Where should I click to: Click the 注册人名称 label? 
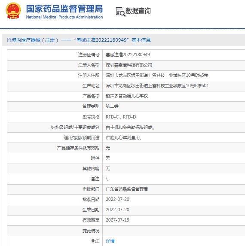(89, 65)
